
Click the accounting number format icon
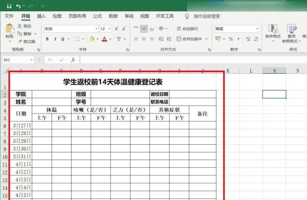coord(218,39)
